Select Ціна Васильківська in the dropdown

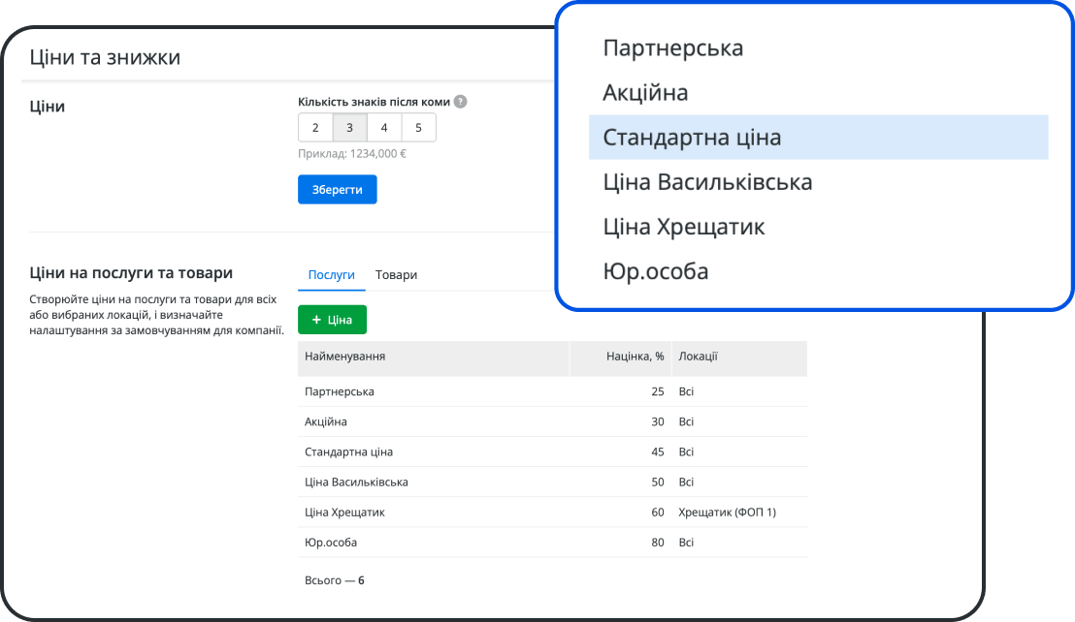707,181
